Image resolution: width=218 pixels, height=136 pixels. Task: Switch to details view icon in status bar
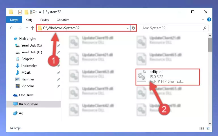(x=202, y=129)
